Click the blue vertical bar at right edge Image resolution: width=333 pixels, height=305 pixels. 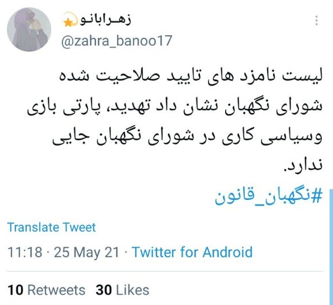(x=331, y=246)
